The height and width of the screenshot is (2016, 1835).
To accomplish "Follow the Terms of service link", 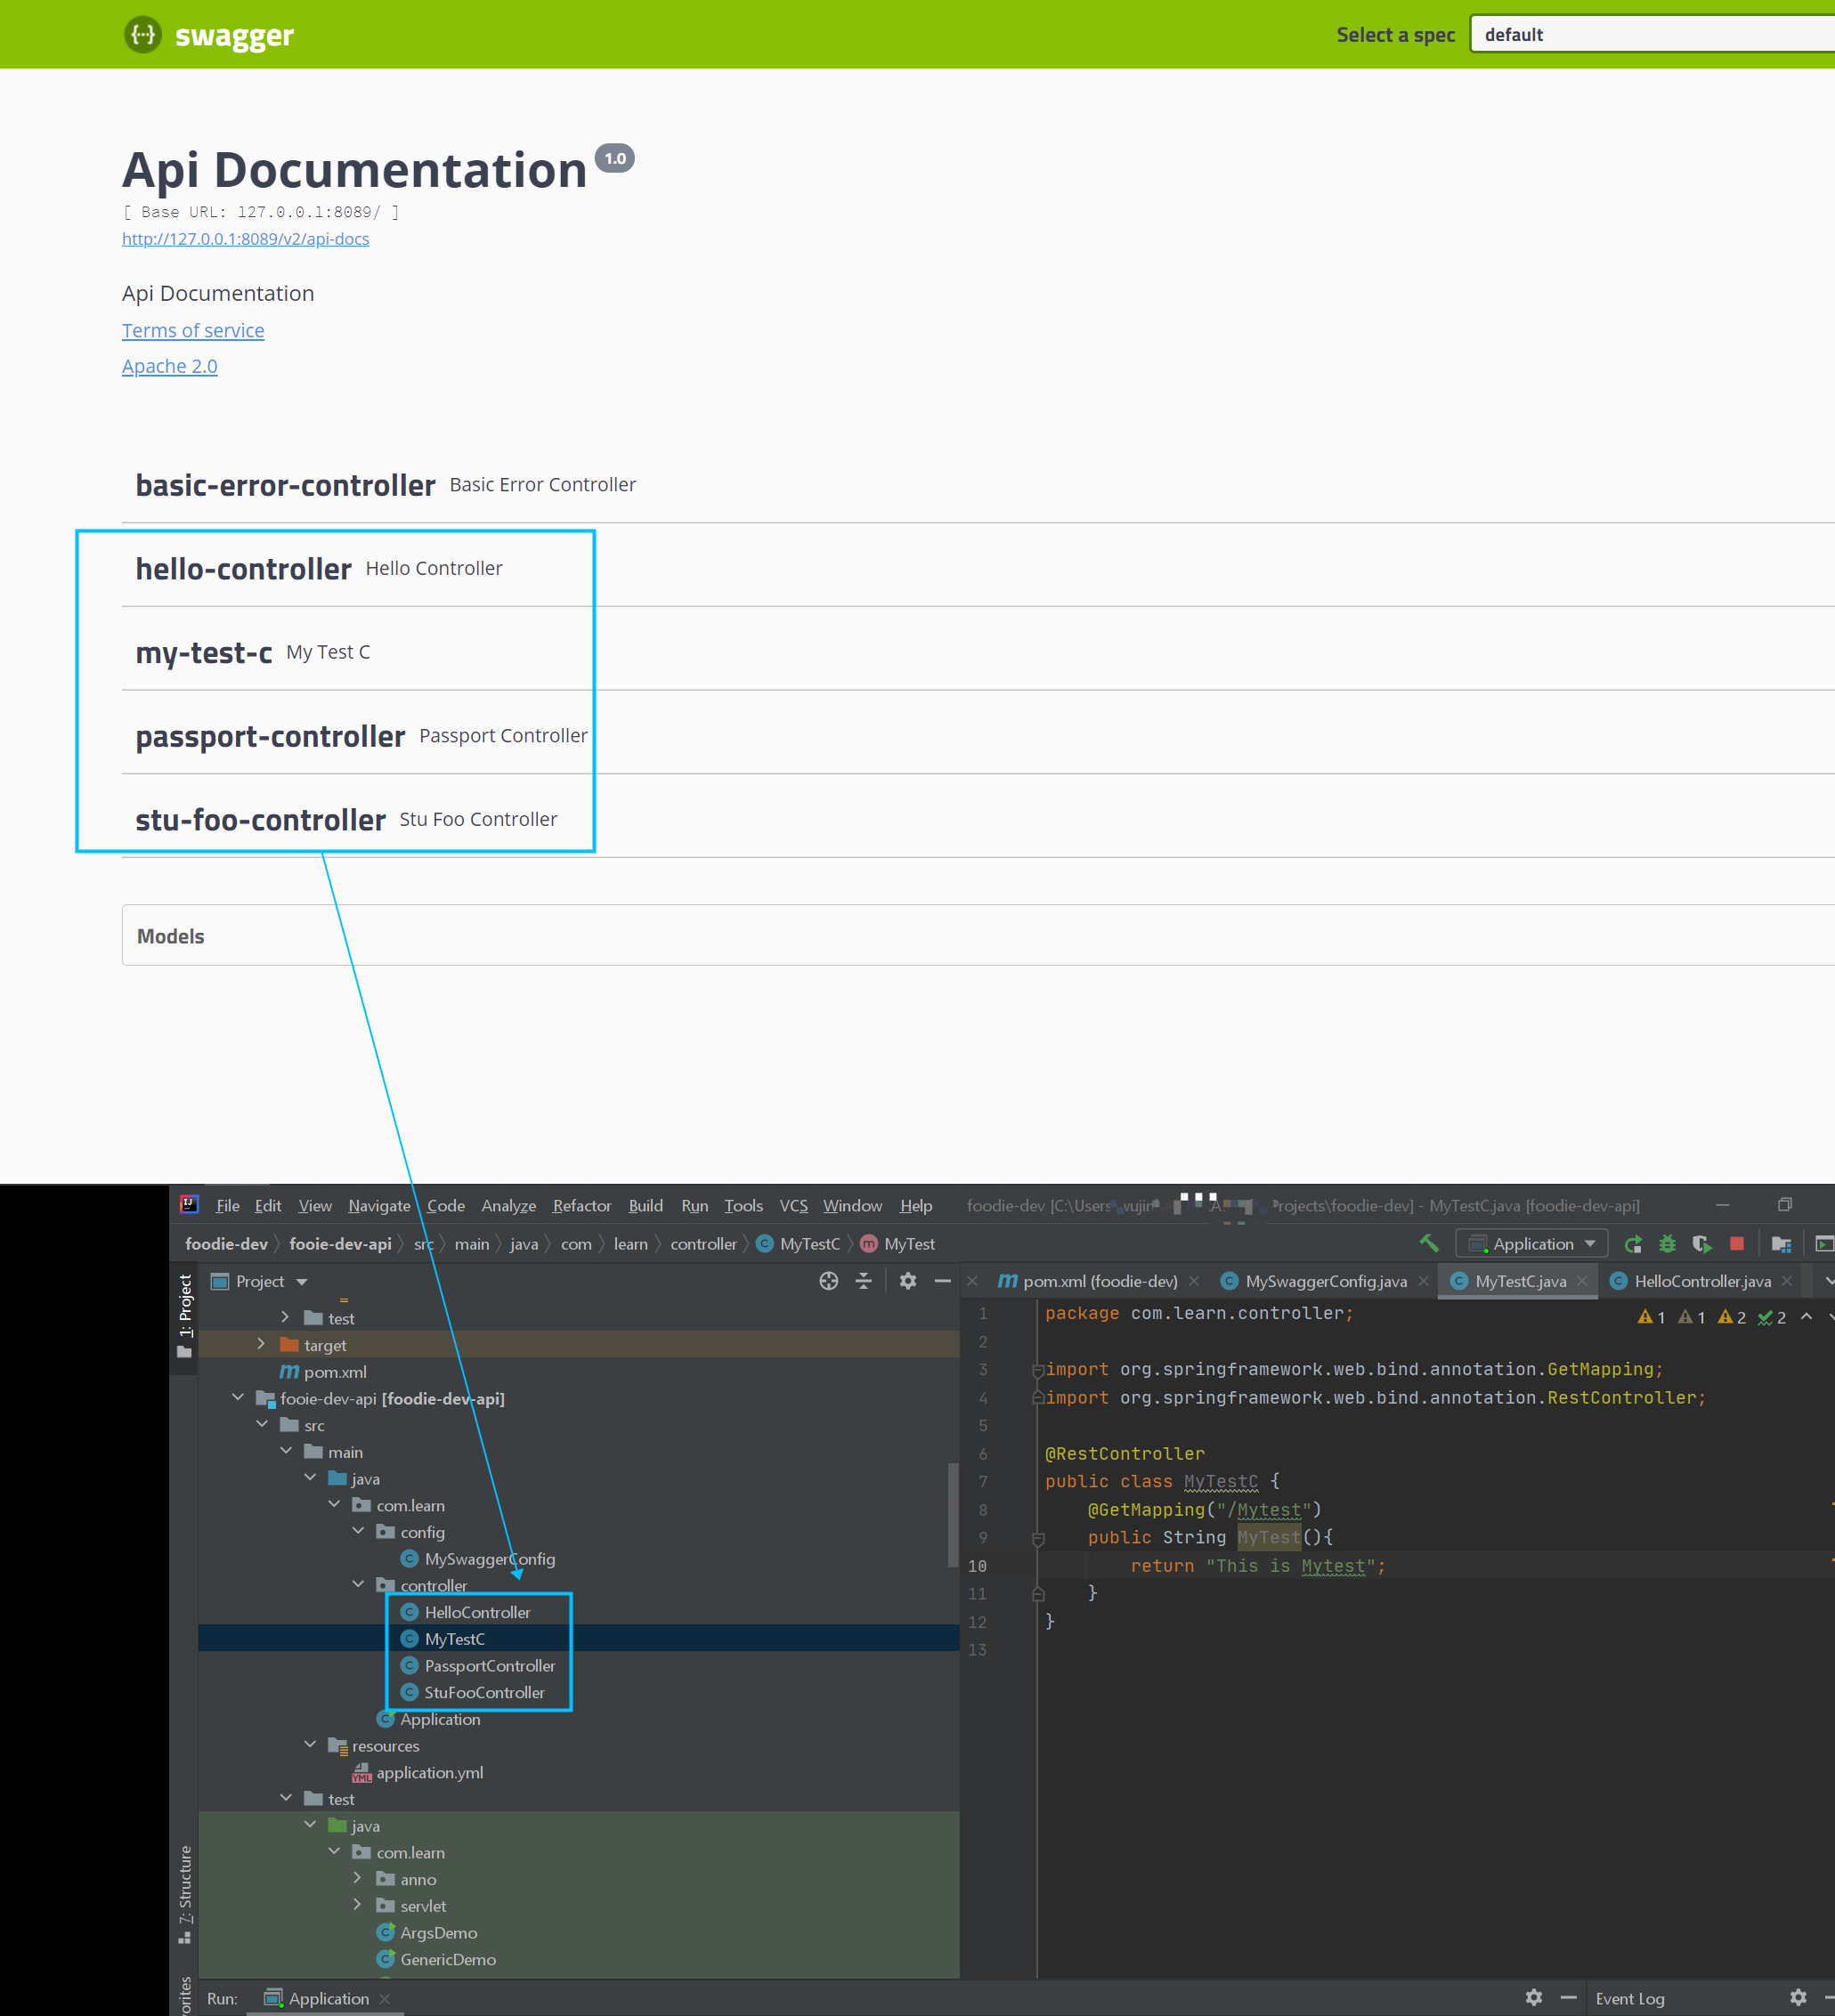I will (x=193, y=330).
